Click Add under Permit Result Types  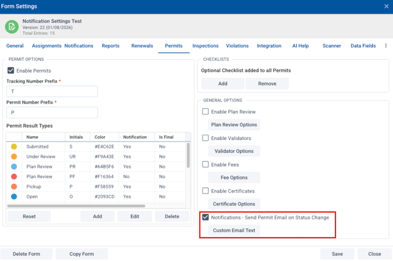pyautogui.click(x=97, y=217)
